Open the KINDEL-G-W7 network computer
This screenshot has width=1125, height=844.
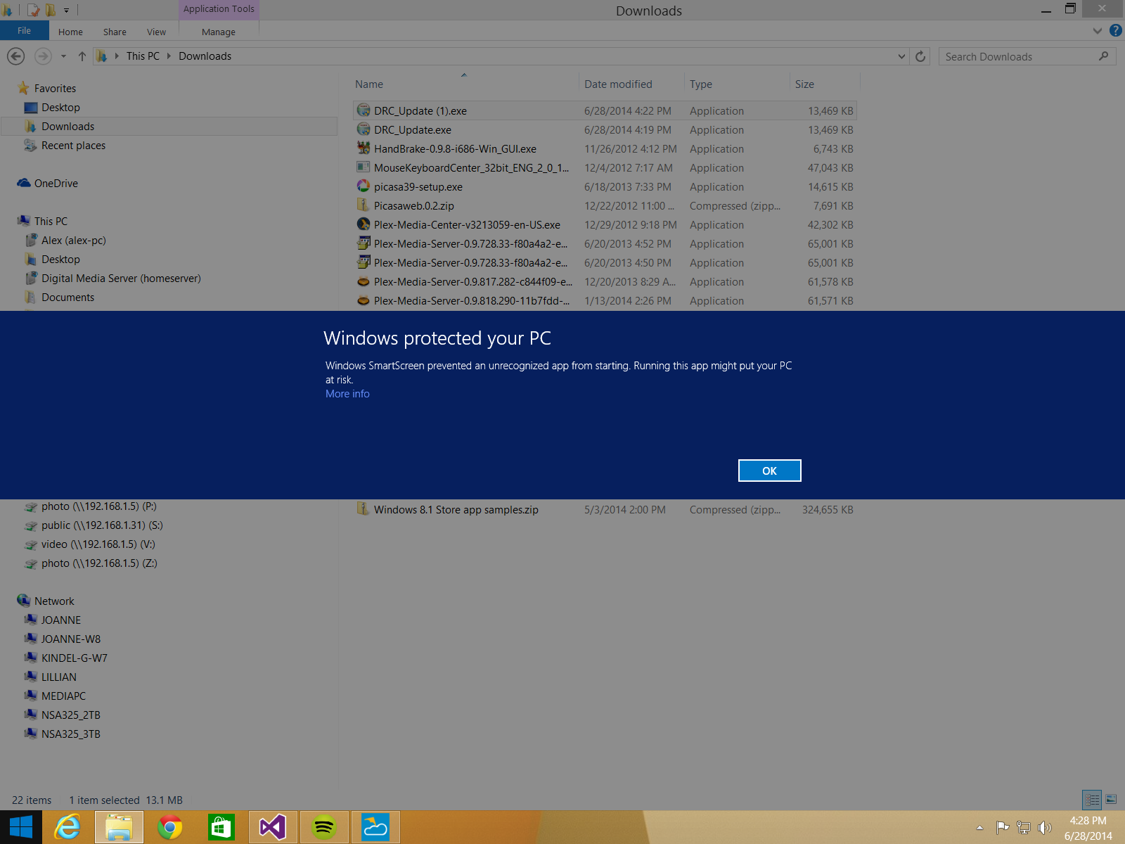pyautogui.click(x=74, y=658)
